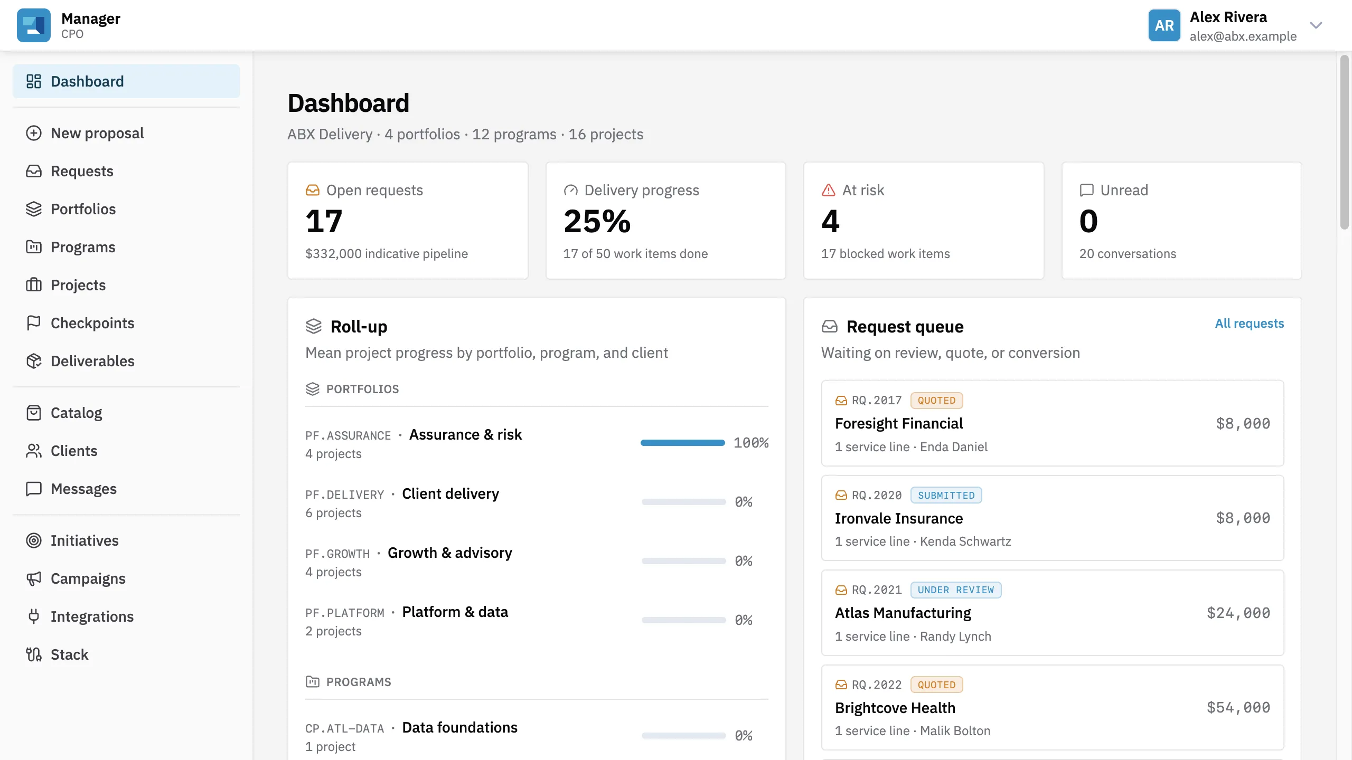Click the QUOTED badge on RQ.2017
The image size is (1352, 760).
pos(936,401)
